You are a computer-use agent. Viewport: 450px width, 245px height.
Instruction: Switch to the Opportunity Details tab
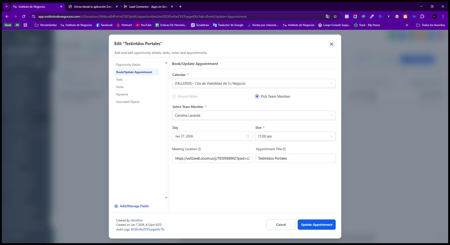(x=128, y=65)
